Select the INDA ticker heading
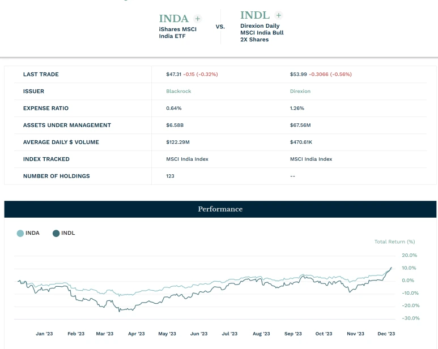Image resolution: width=438 pixels, height=349 pixels. pos(174,19)
